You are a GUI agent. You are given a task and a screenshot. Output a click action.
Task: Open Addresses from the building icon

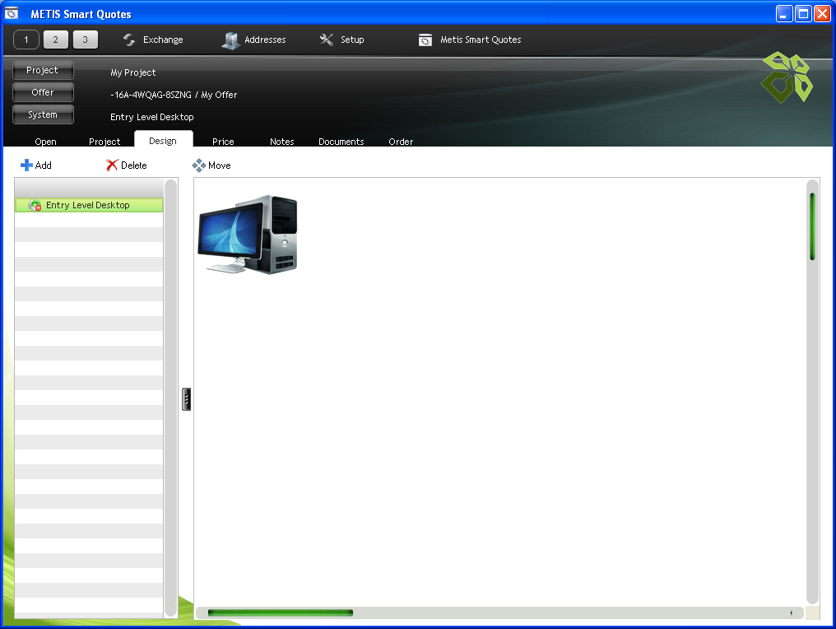point(230,40)
